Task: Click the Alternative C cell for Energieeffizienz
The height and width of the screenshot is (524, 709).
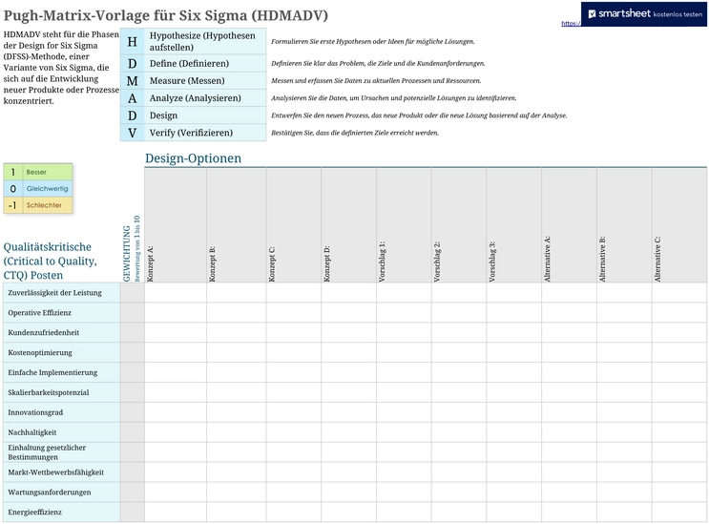Action: [x=679, y=513]
